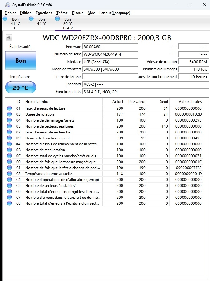This screenshot has height=281, width=210.
Task: Maximize the CrystalDiskInfo window
Action: (190, 5)
